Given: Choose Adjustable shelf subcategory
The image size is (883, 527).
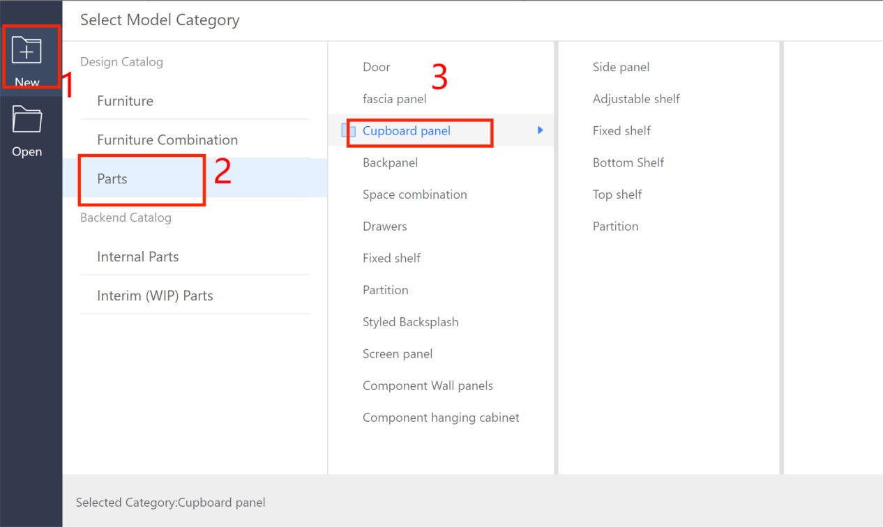Looking at the screenshot, I should pos(636,99).
